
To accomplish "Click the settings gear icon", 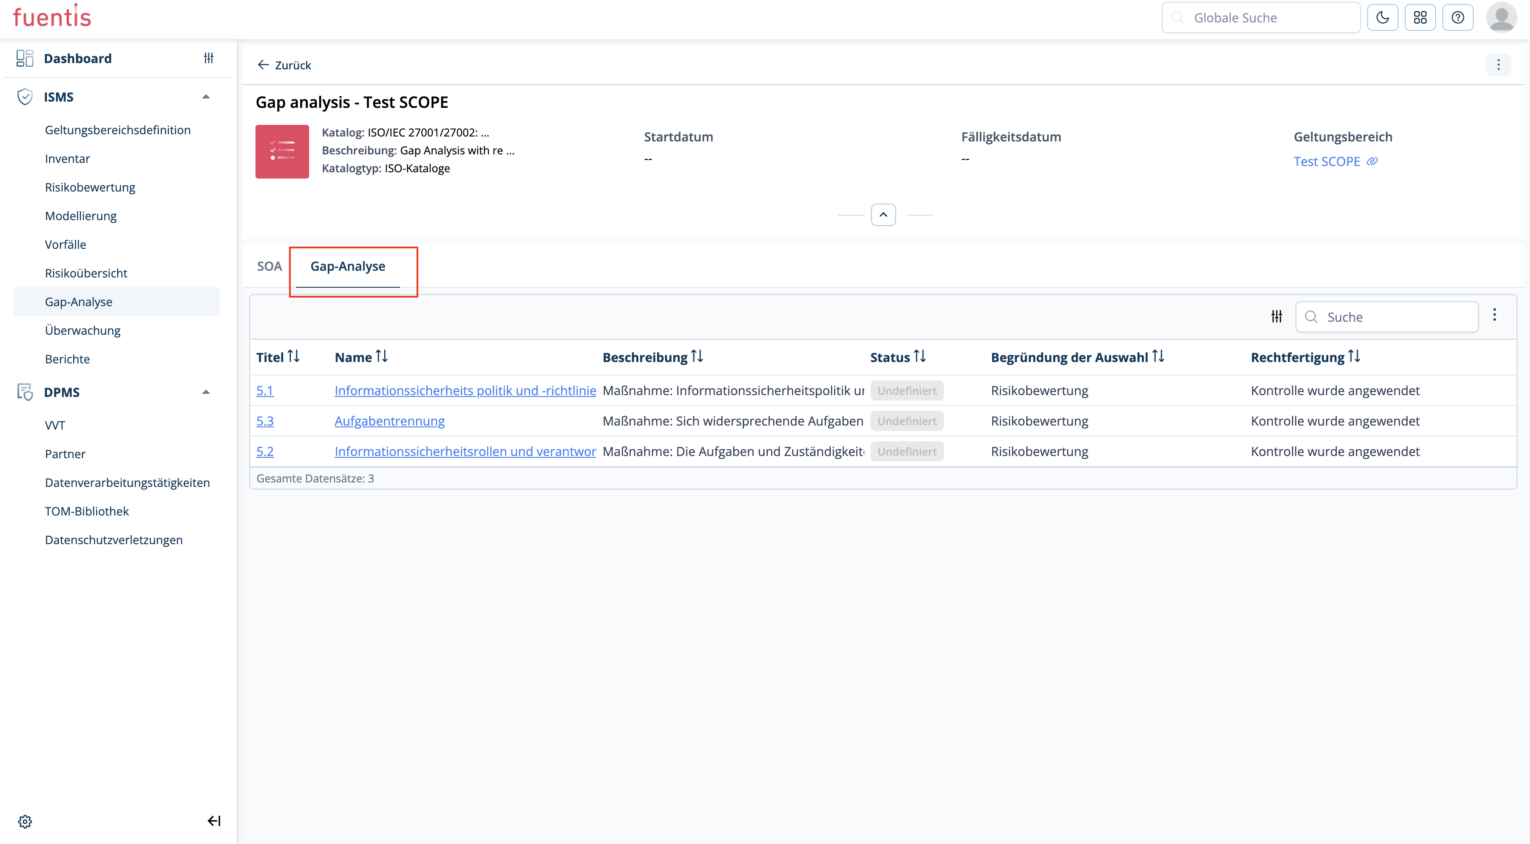I will (25, 821).
